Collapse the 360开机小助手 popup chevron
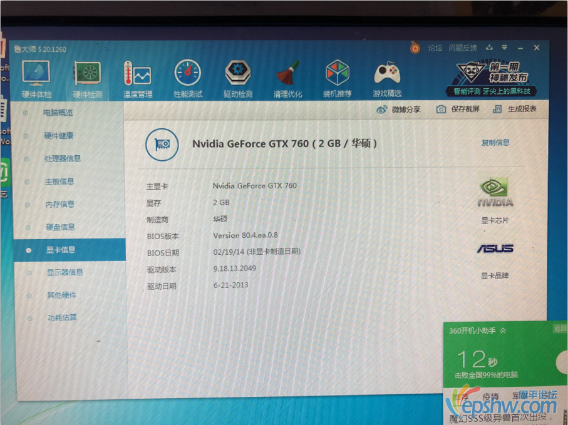Viewport: 568px width, 425px height. pos(503,330)
